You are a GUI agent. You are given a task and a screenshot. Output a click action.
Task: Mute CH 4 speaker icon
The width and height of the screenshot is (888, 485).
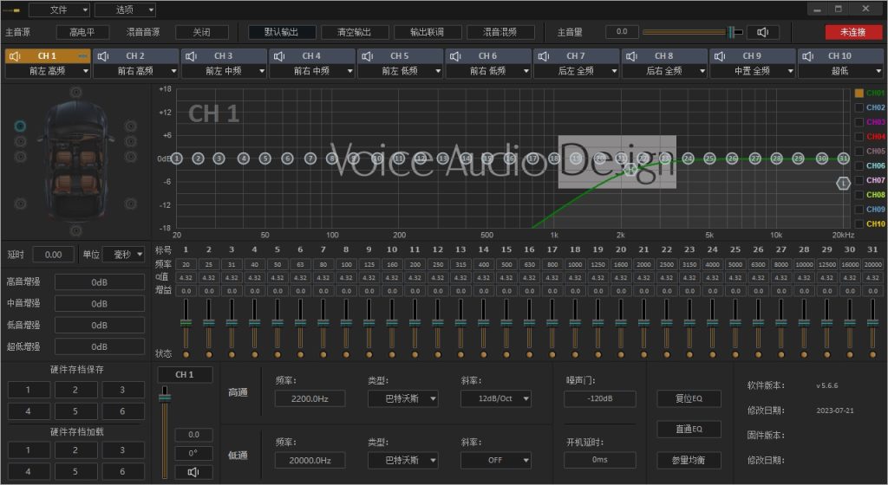(279, 56)
